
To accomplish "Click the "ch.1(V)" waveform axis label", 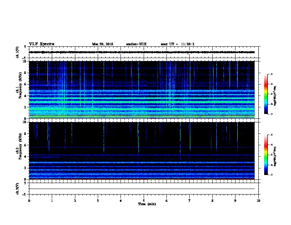I will (x=18, y=52).
